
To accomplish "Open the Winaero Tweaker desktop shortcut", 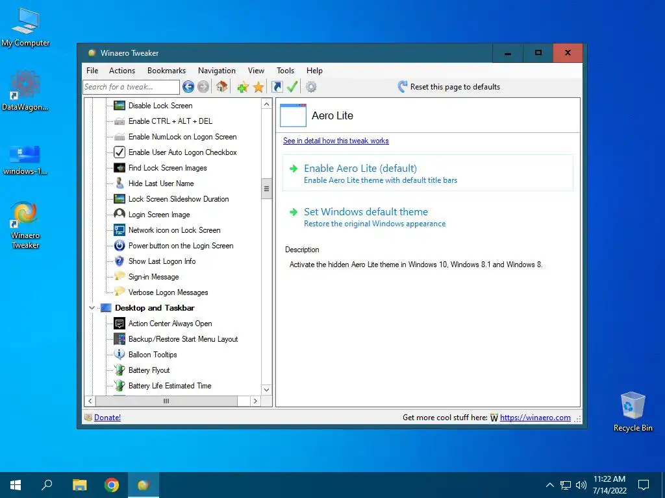I will [25, 225].
